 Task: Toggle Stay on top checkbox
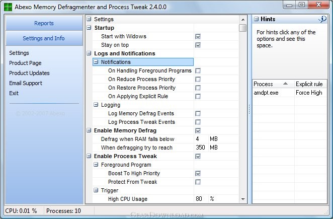[x=198, y=45]
